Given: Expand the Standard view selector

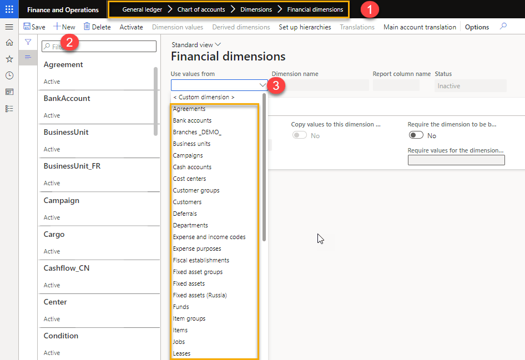Looking at the screenshot, I should (196, 45).
